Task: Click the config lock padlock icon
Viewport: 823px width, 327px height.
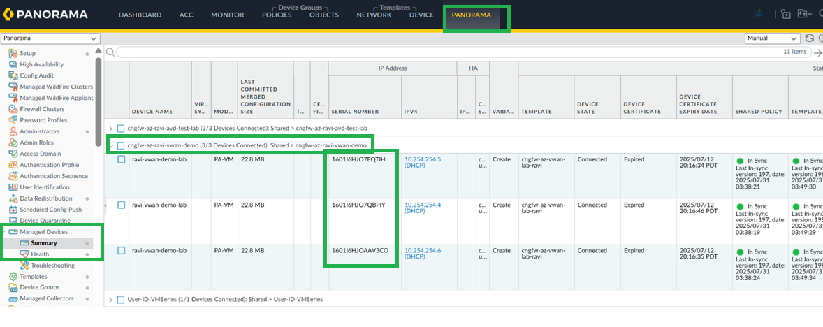Action: [x=786, y=14]
